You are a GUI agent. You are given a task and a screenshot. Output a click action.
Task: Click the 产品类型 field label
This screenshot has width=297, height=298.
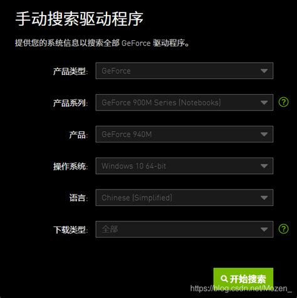pyautogui.click(x=70, y=72)
